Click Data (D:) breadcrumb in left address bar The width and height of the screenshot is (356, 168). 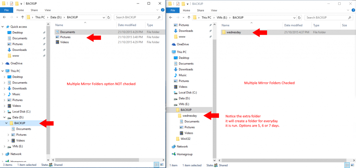tap(57, 17)
